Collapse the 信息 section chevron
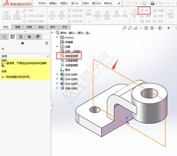This screenshot has height=156, width=177. pos(48,56)
